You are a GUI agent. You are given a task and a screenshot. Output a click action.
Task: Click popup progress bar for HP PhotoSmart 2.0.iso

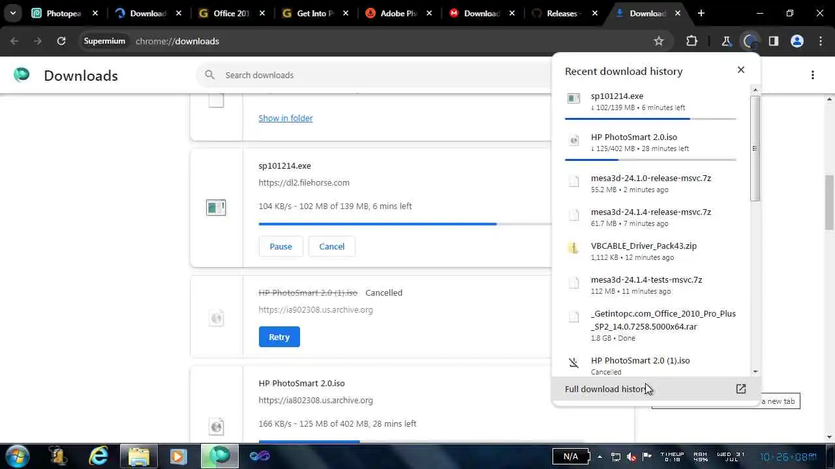point(650,160)
